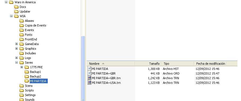Collapse the WIA folder node

click(x=11, y=16)
